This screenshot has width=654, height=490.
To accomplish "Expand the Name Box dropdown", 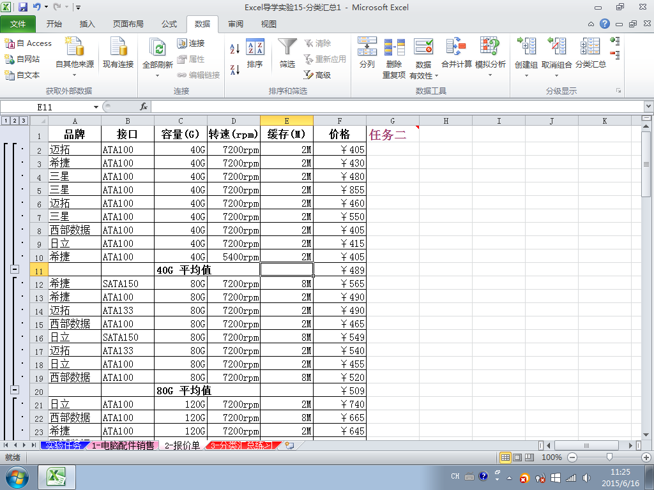I will coord(96,107).
